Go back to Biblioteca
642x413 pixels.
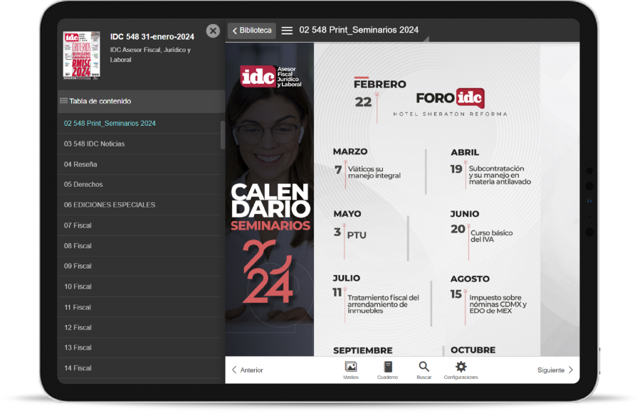point(251,31)
